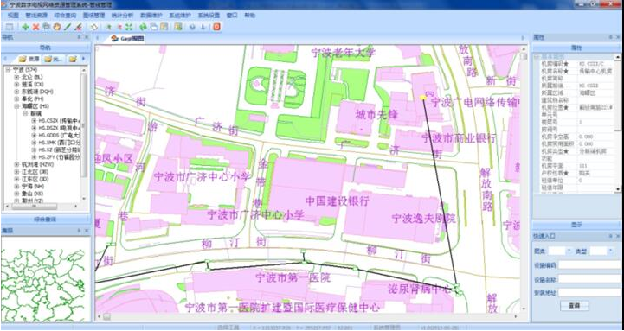Expand the HS.CSZX tree node
The width and height of the screenshot is (624, 331).
pos(34,120)
